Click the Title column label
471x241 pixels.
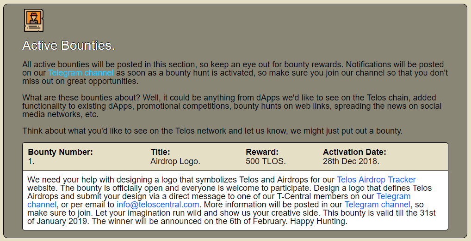(161, 152)
